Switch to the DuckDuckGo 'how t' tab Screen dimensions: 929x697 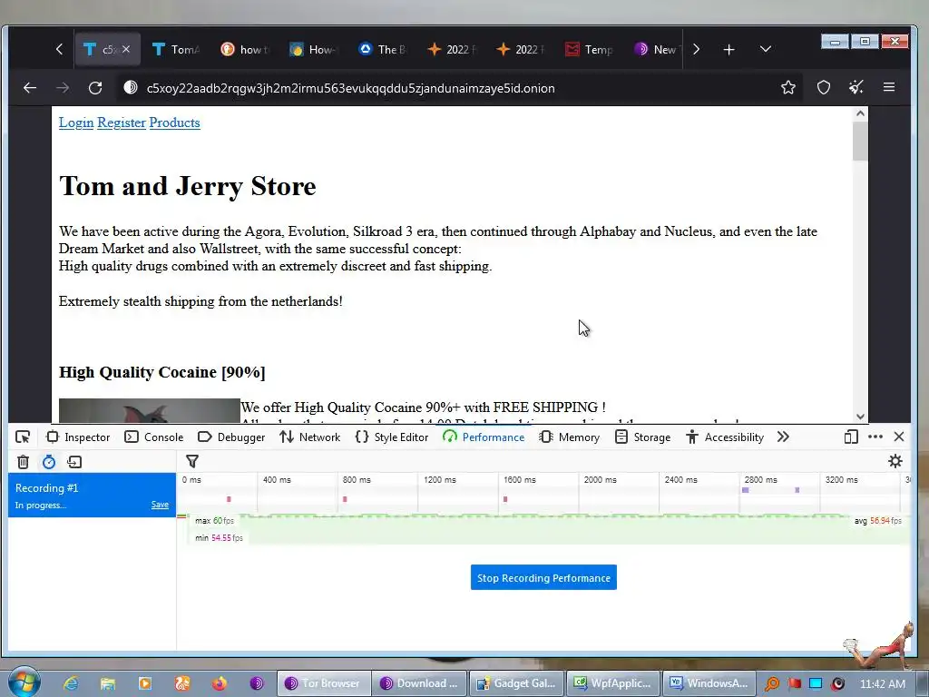point(245,49)
